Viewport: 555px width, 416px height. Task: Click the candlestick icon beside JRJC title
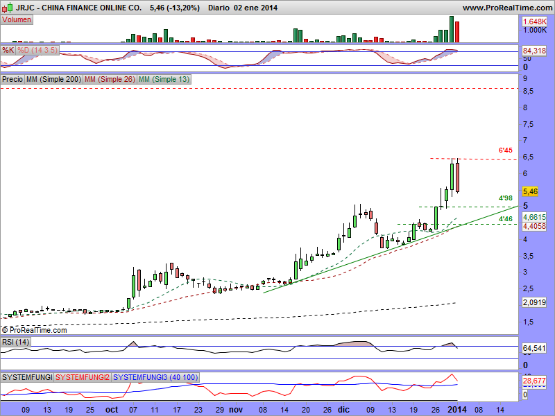pyautogui.click(x=7, y=7)
